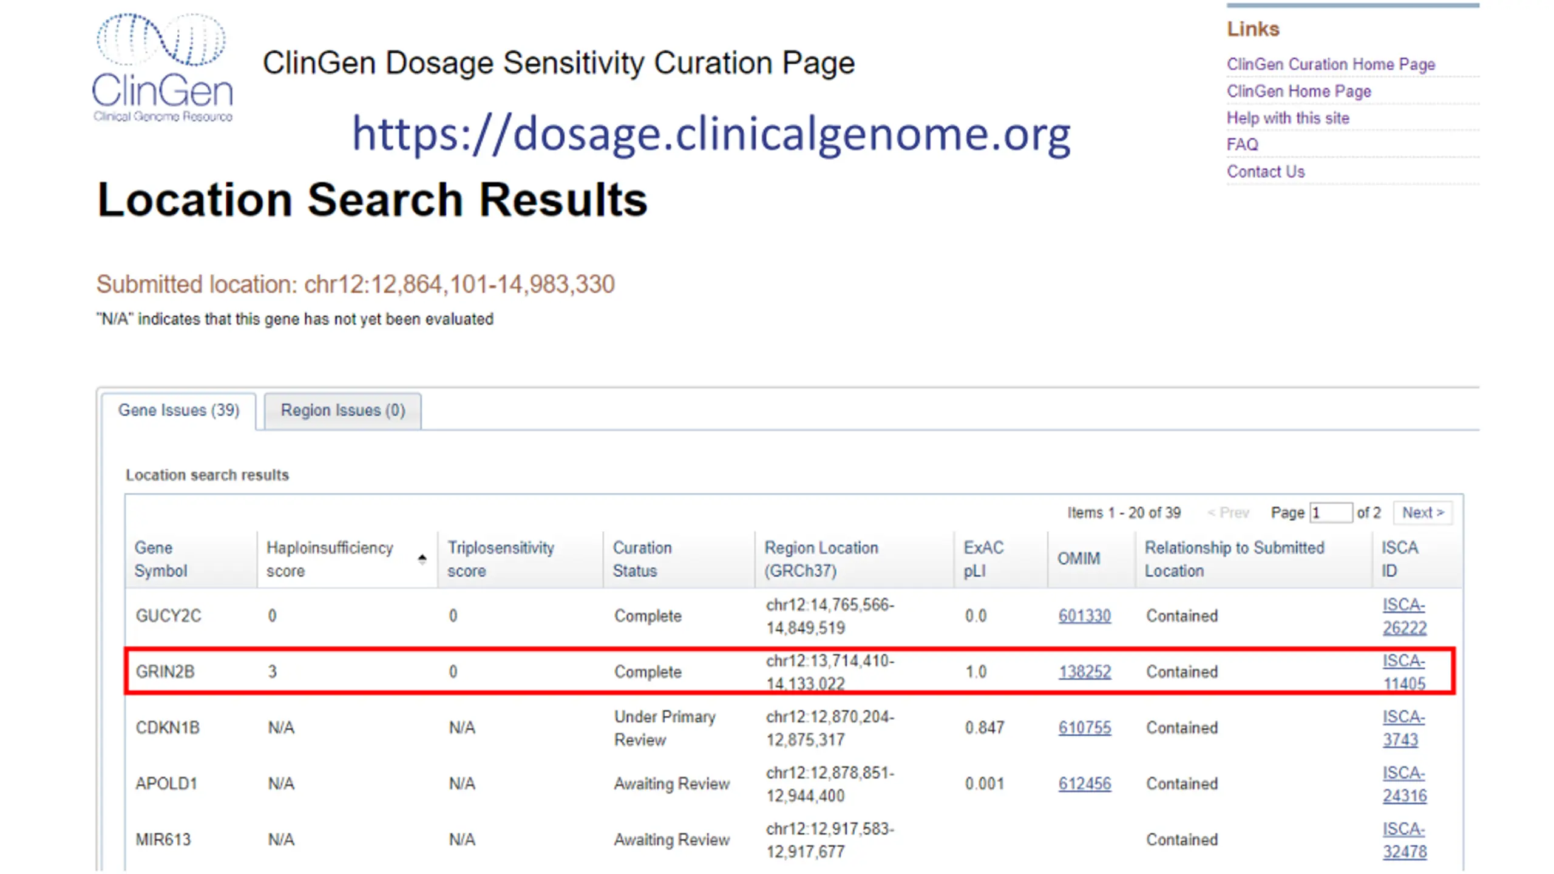Open ISCA-32478 link for MIR613
1554x874 pixels.
(1405, 839)
